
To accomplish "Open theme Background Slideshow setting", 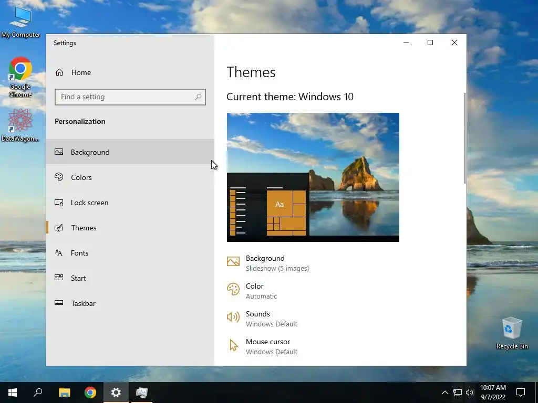I will tap(268, 263).
